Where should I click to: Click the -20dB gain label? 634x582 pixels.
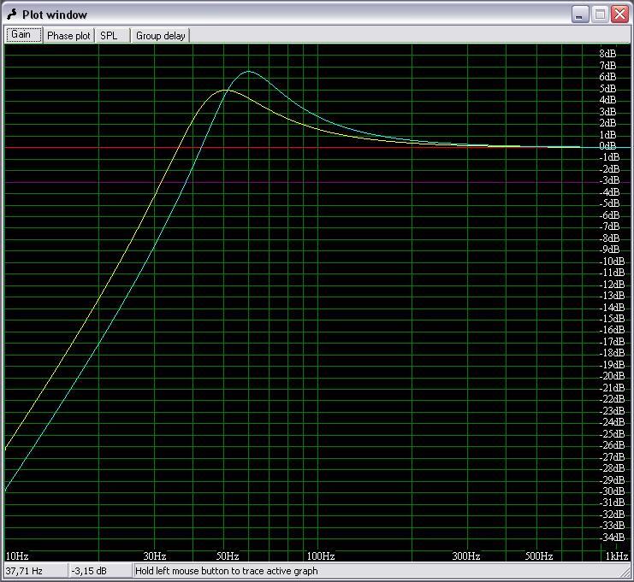click(612, 376)
